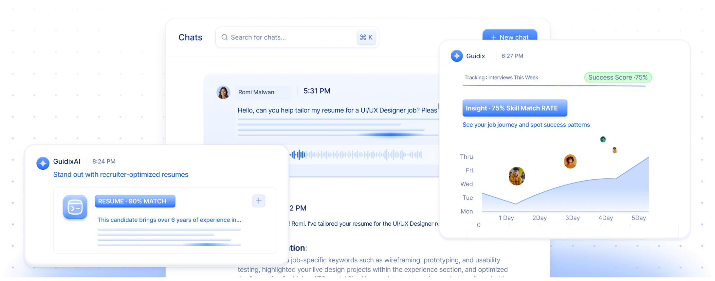Click the Success Score ·75% pill
Viewport: 715px width, 281px height.
pyautogui.click(x=618, y=78)
